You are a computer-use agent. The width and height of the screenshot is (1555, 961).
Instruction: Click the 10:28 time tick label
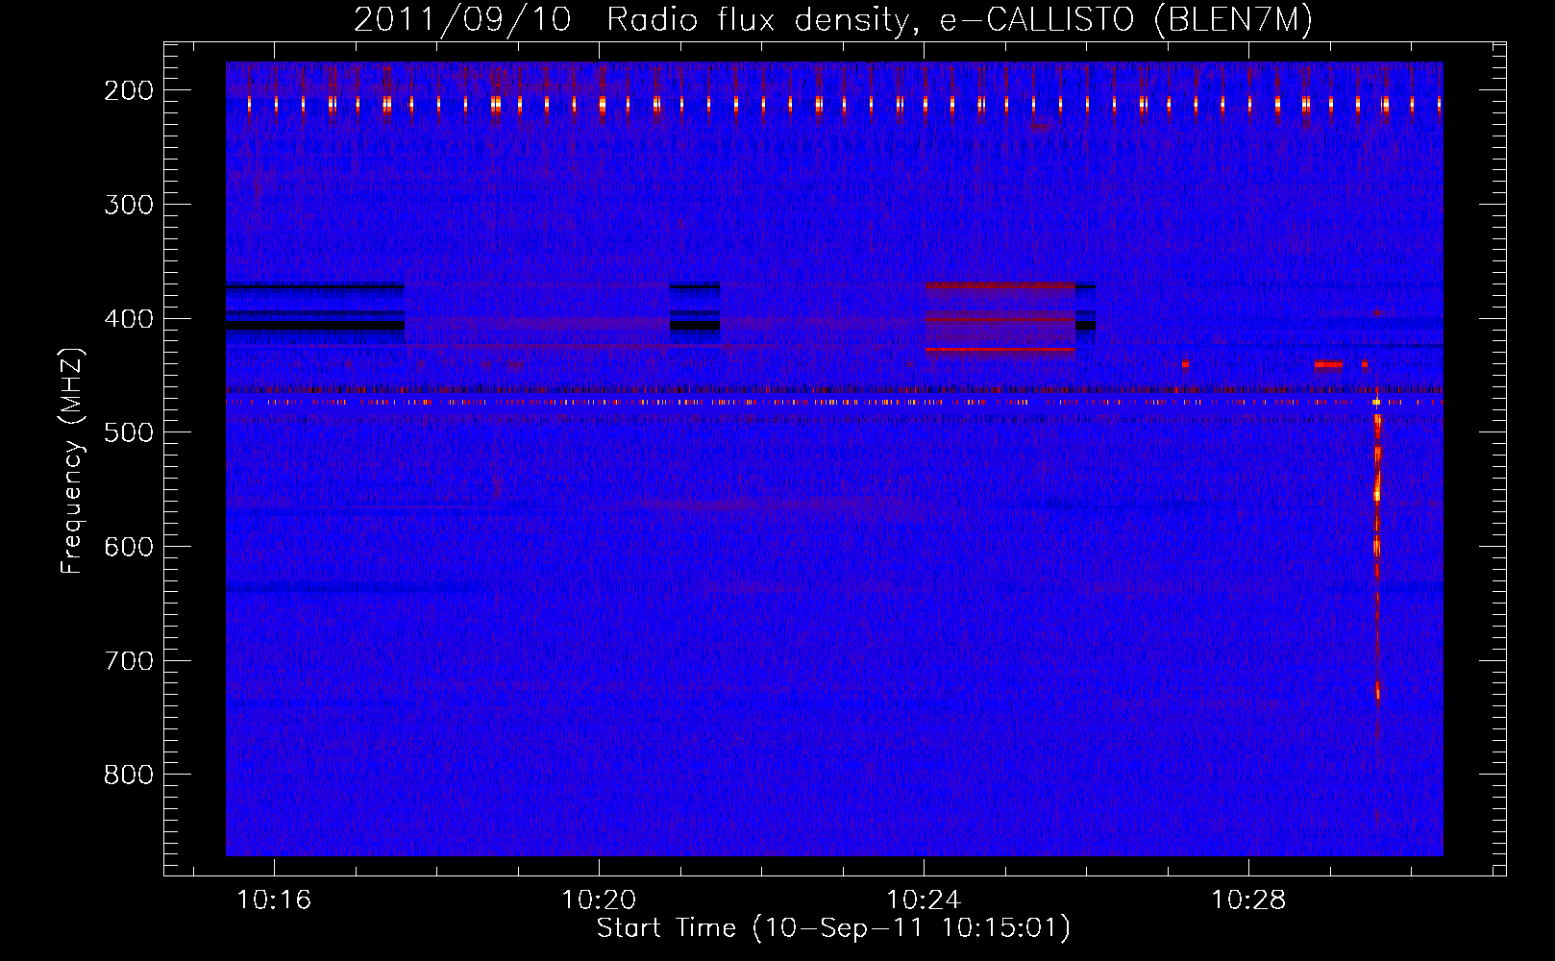point(1248,900)
